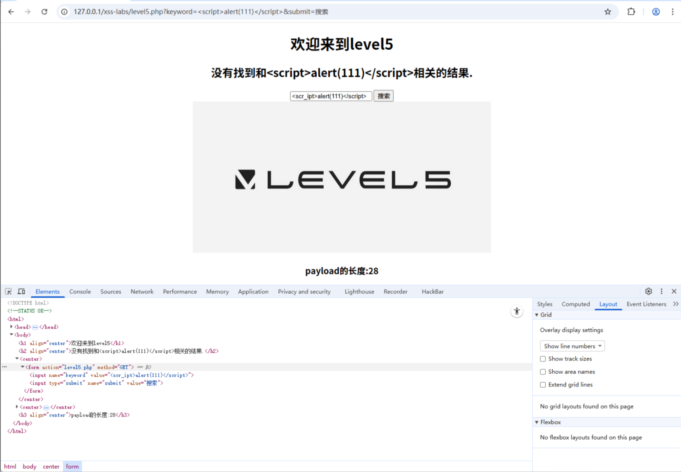Select the inspect element tool
The image size is (681, 472).
[x=8, y=291]
